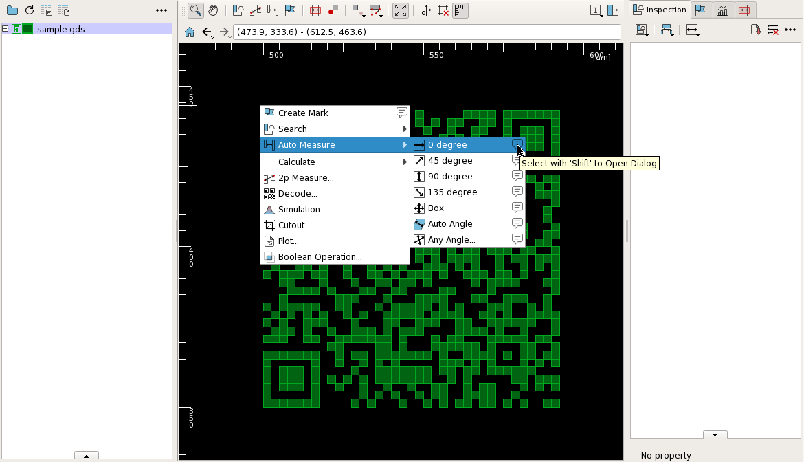The image size is (804, 462).
Task: Toggle the grid-off icon with red X
Action: coord(443,10)
